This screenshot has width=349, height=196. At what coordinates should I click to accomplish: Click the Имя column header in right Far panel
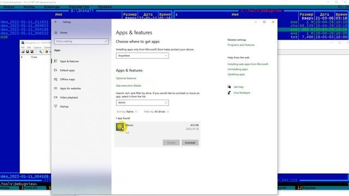click(x=235, y=15)
